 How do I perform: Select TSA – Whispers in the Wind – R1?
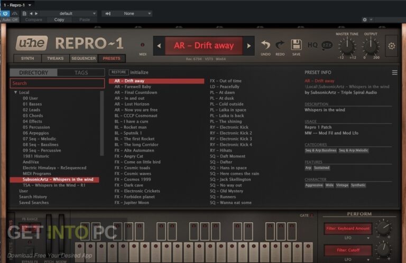(54, 185)
